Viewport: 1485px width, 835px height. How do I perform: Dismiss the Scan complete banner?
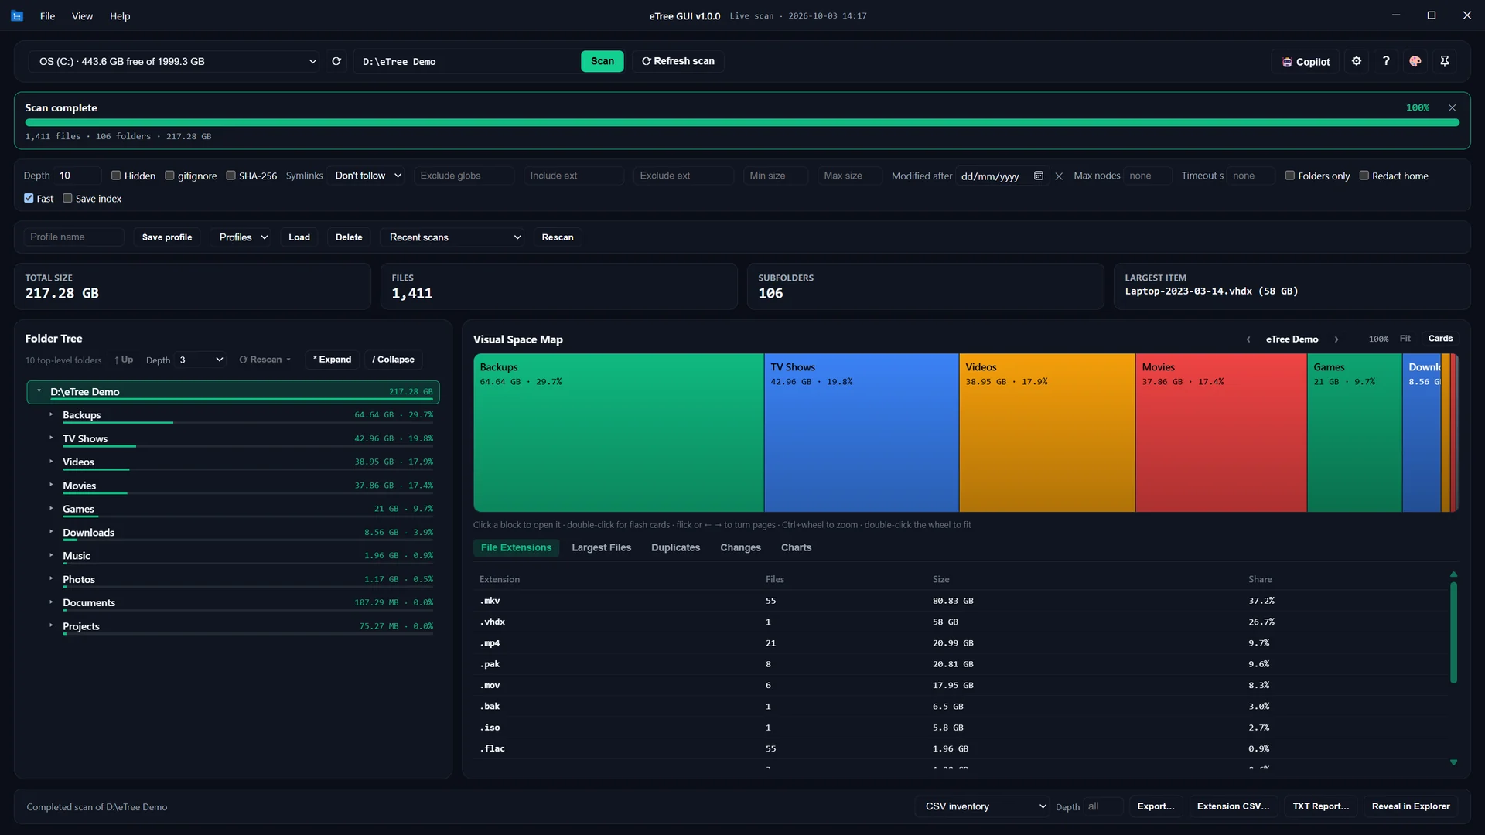coord(1452,107)
